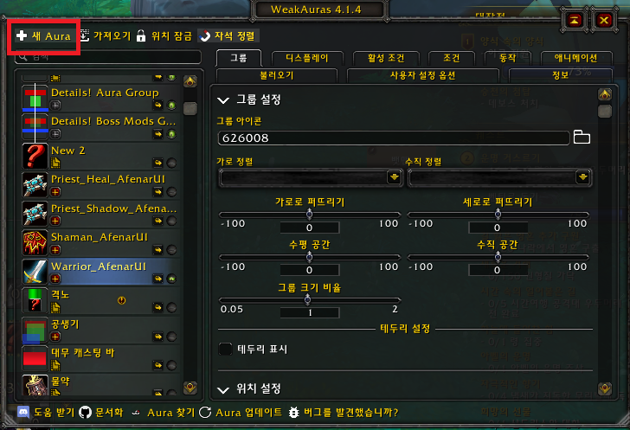Viewport: 630px width, 430px height.
Task: Select the New 2 aura
Action: pyautogui.click(x=100, y=156)
